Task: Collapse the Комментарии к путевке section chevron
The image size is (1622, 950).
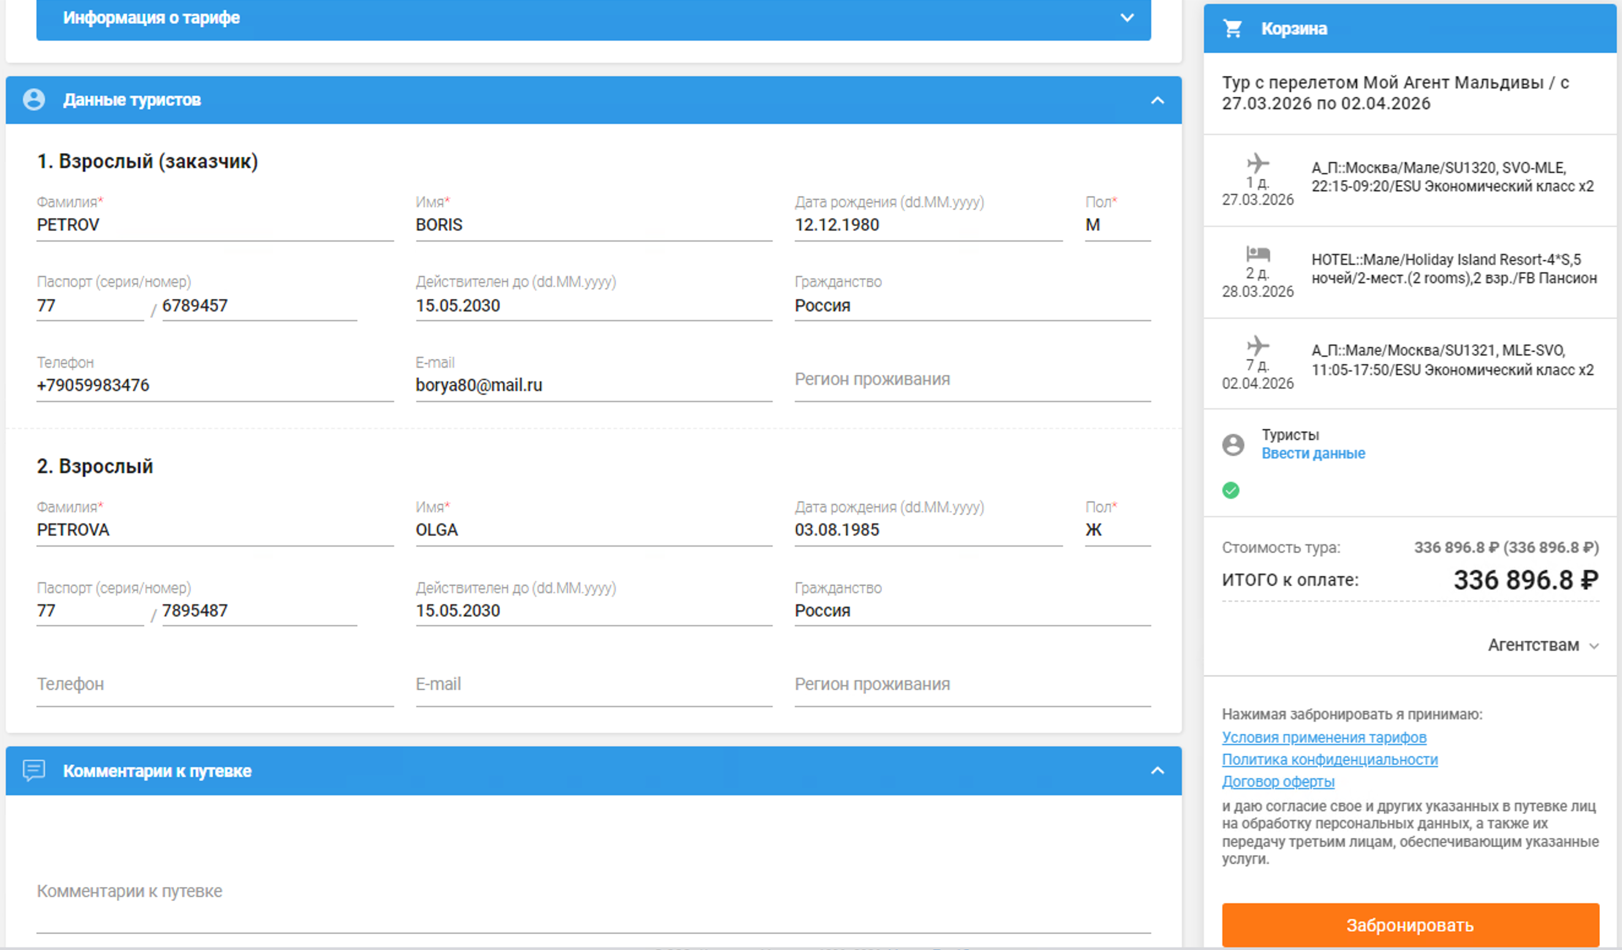Action: click(x=1157, y=771)
